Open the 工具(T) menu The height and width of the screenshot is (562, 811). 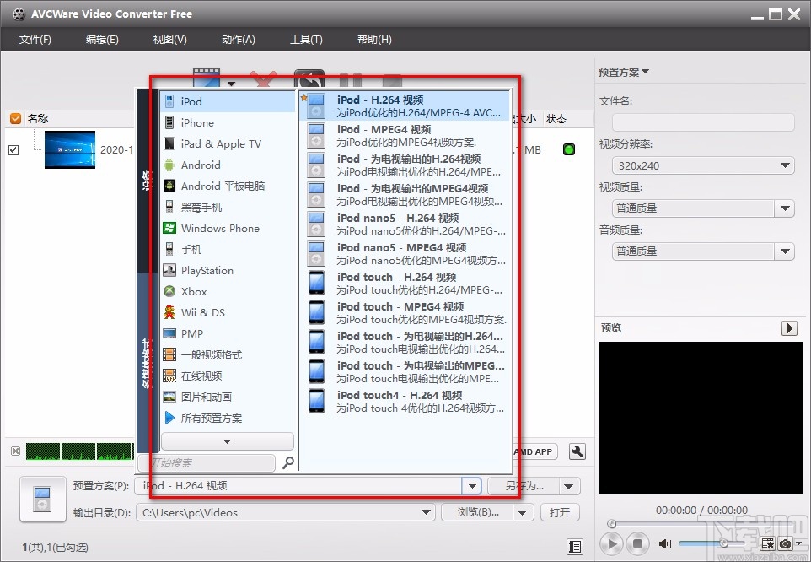(306, 40)
